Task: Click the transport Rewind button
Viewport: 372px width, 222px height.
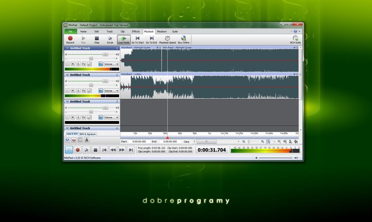Action: pos(113,150)
